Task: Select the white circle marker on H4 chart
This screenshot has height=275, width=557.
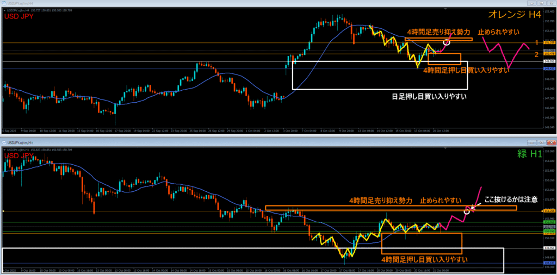Action: pos(447,42)
